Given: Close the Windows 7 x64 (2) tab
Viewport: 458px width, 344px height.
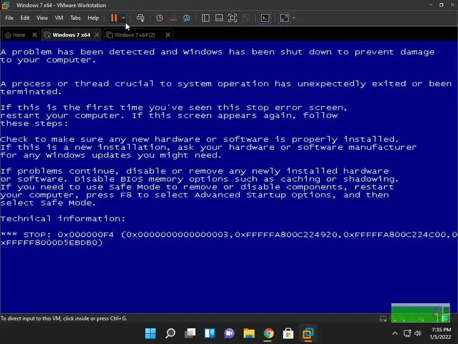Looking at the screenshot, I should coord(168,35).
